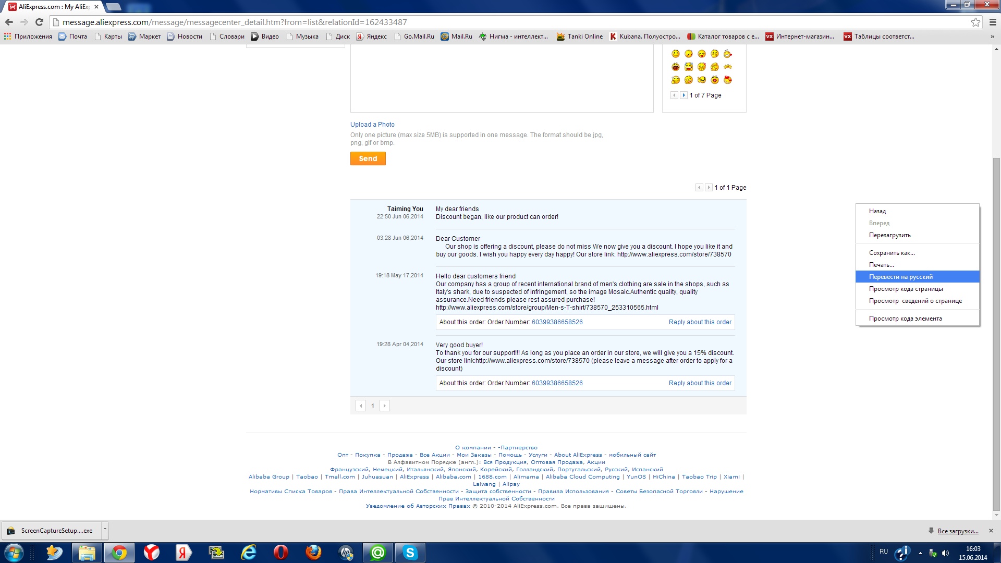1001x563 pixels.
Task: Open the Windows Start menu
Action: (x=14, y=553)
